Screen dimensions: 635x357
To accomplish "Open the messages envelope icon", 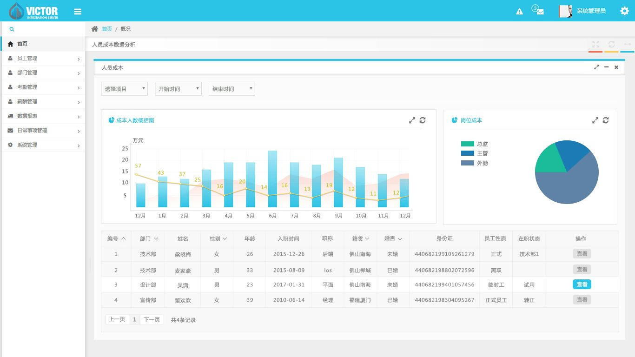I will (x=539, y=12).
